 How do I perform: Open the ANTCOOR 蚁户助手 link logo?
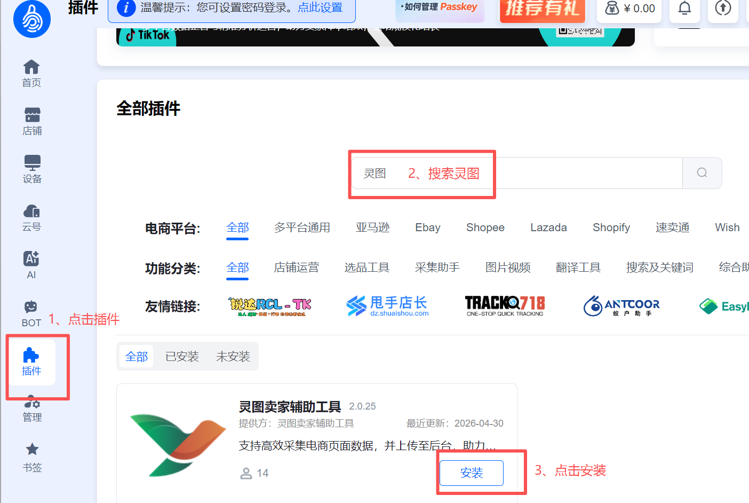click(621, 306)
